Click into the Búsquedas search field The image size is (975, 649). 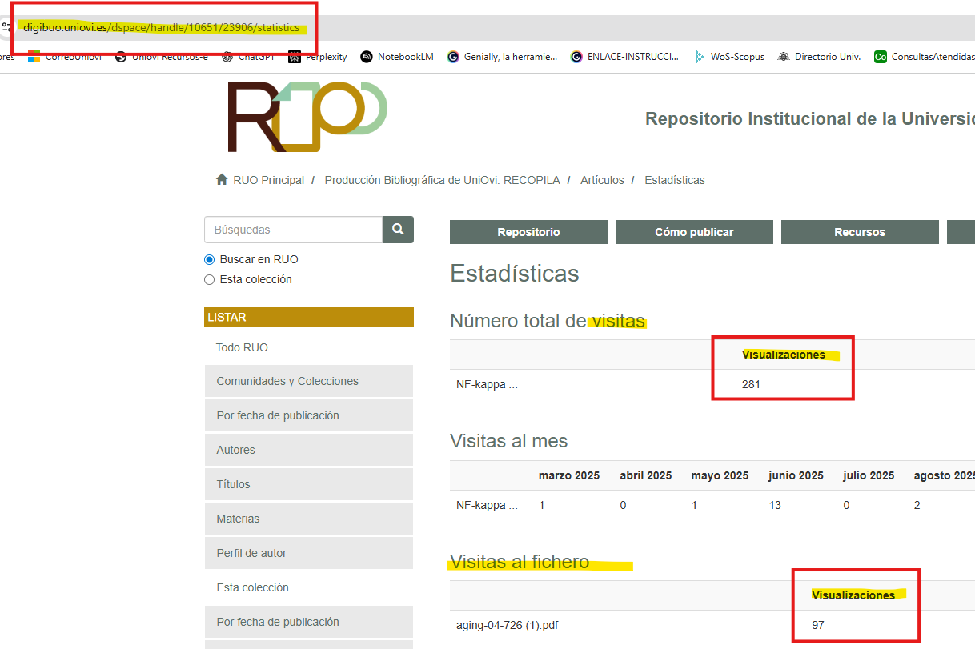(293, 230)
